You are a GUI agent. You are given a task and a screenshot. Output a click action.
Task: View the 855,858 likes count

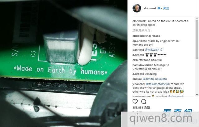coord(141,108)
